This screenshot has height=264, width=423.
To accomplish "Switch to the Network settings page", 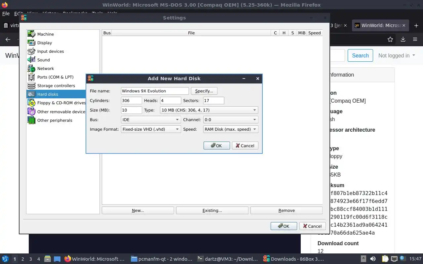I will 63,68.
